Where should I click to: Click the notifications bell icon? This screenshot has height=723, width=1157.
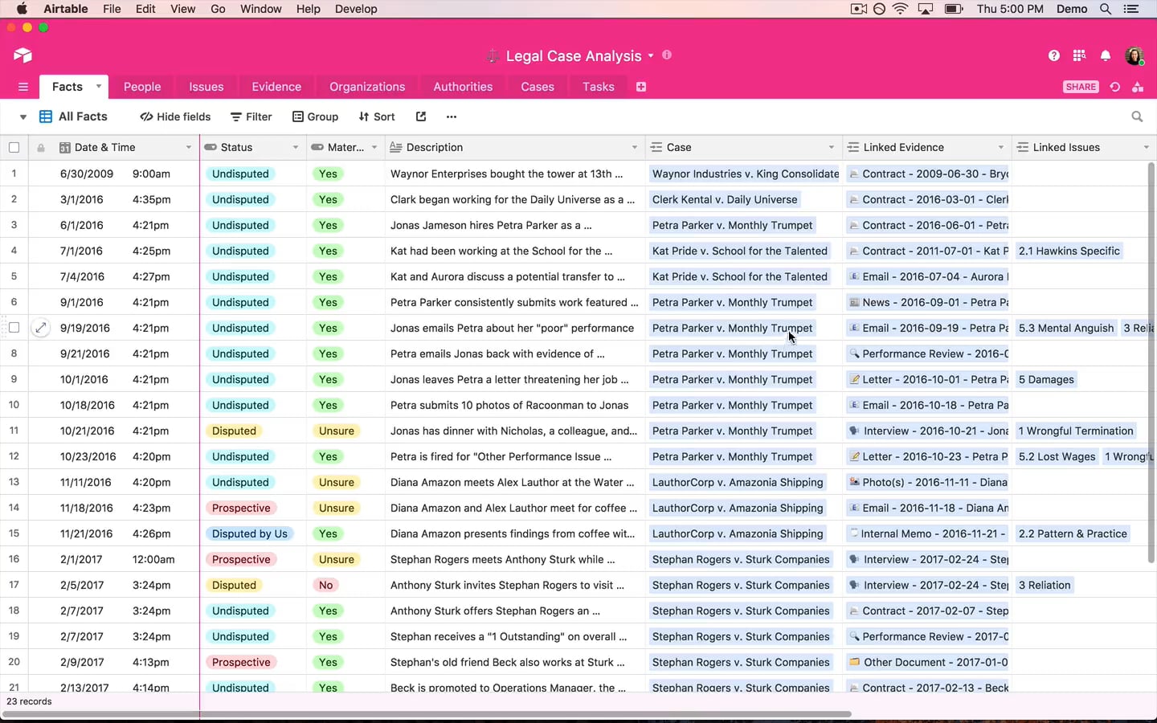pos(1106,55)
